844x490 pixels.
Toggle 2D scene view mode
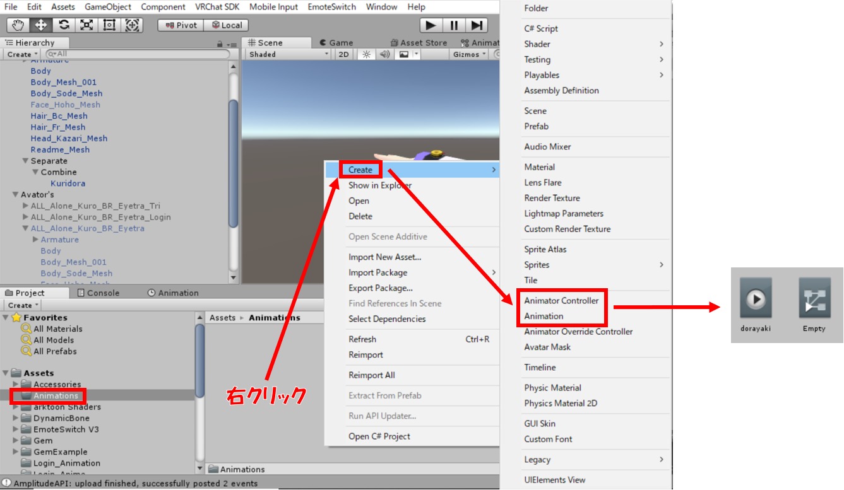(343, 54)
